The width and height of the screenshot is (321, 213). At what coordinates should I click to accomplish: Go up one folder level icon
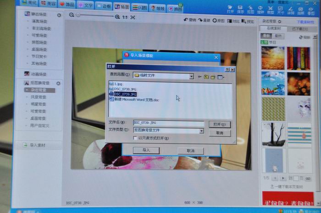[x=206, y=76]
